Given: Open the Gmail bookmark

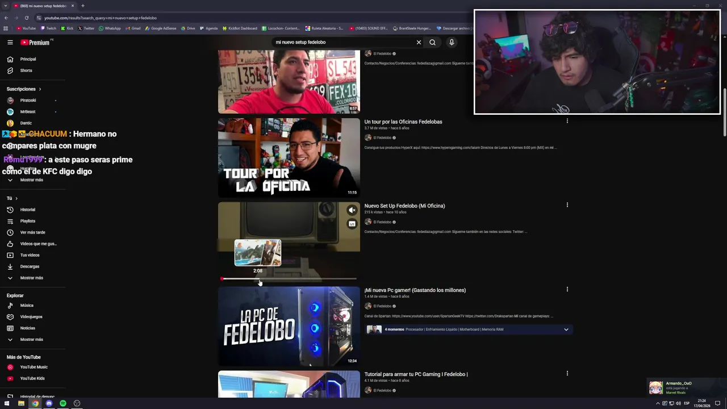Looking at the screenshot, I should coord(133,28).
